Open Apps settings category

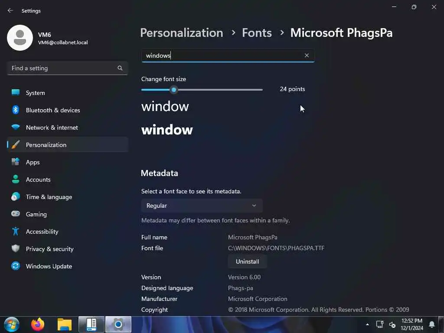pyautogui.click(x=67, y=162)
